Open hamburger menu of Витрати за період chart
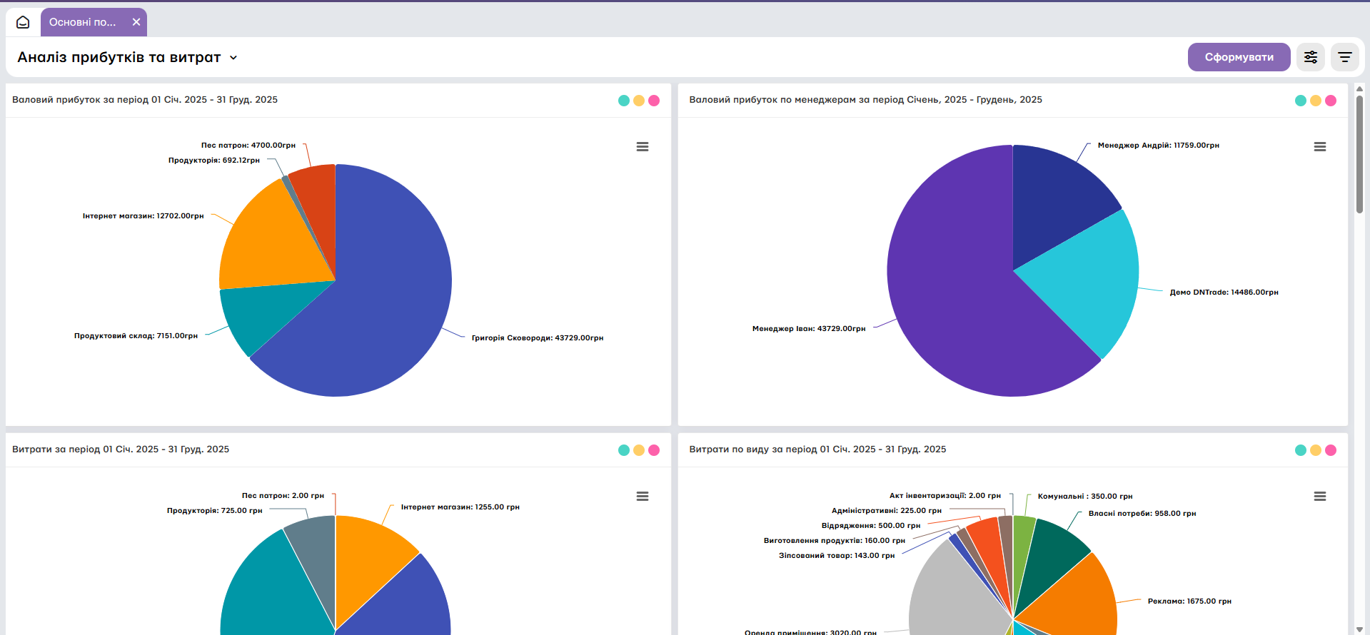Viewport: 1370px width, 635px height. pyautogui.click(x=643, y=496)
